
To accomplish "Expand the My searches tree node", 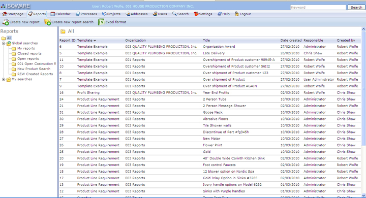I will [x=4, y=79].
